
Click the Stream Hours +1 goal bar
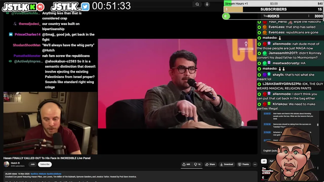[274, 3]
